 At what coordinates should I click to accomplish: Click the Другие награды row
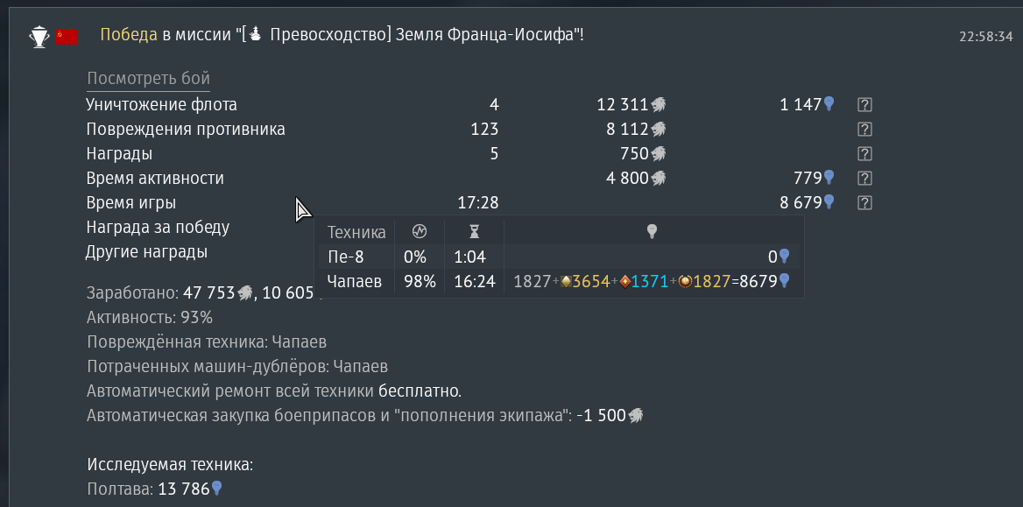[147, 252]
